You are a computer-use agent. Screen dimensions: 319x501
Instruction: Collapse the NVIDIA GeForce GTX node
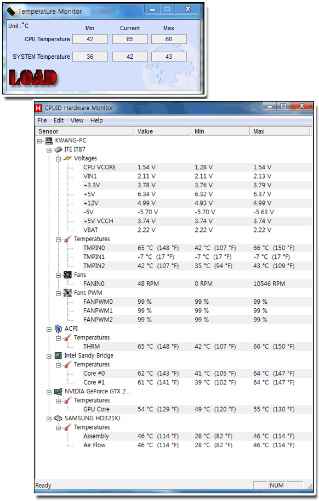(x=49, y=391)
